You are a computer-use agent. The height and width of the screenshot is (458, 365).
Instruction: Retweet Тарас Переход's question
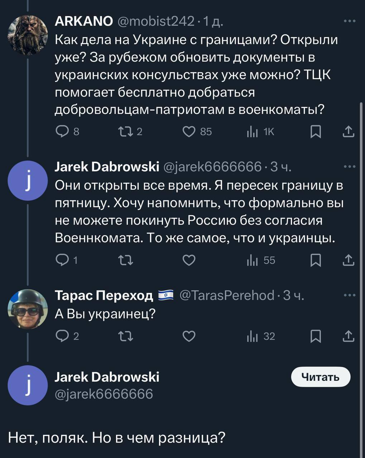125,336
